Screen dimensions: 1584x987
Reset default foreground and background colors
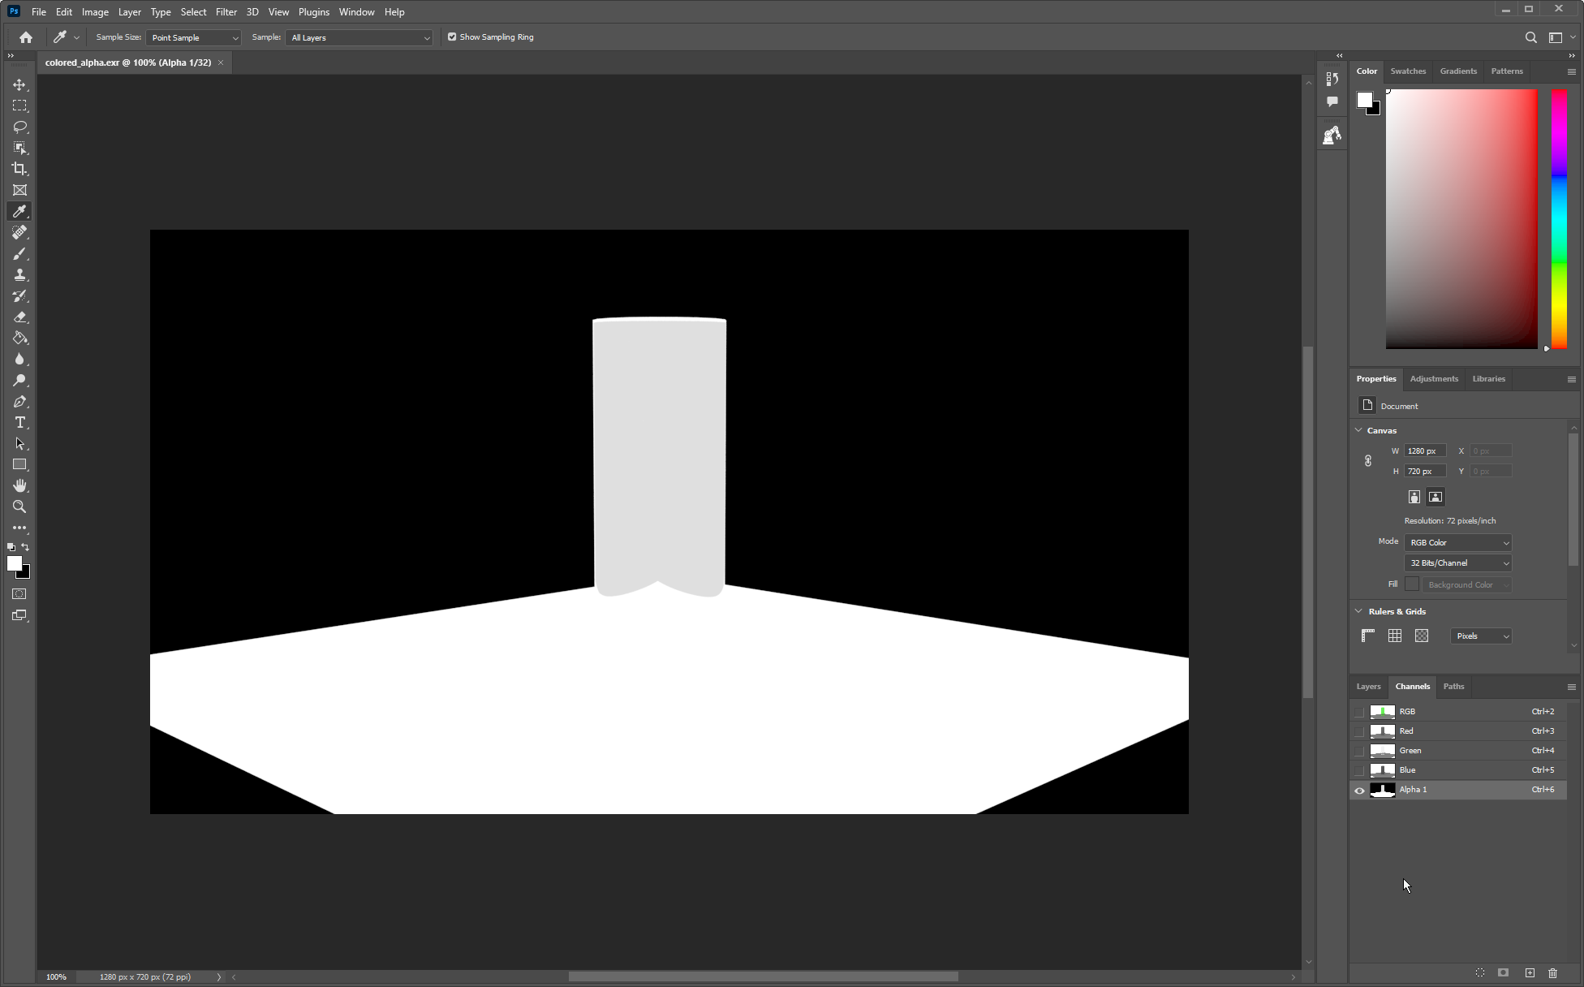[x=11, y=547]
